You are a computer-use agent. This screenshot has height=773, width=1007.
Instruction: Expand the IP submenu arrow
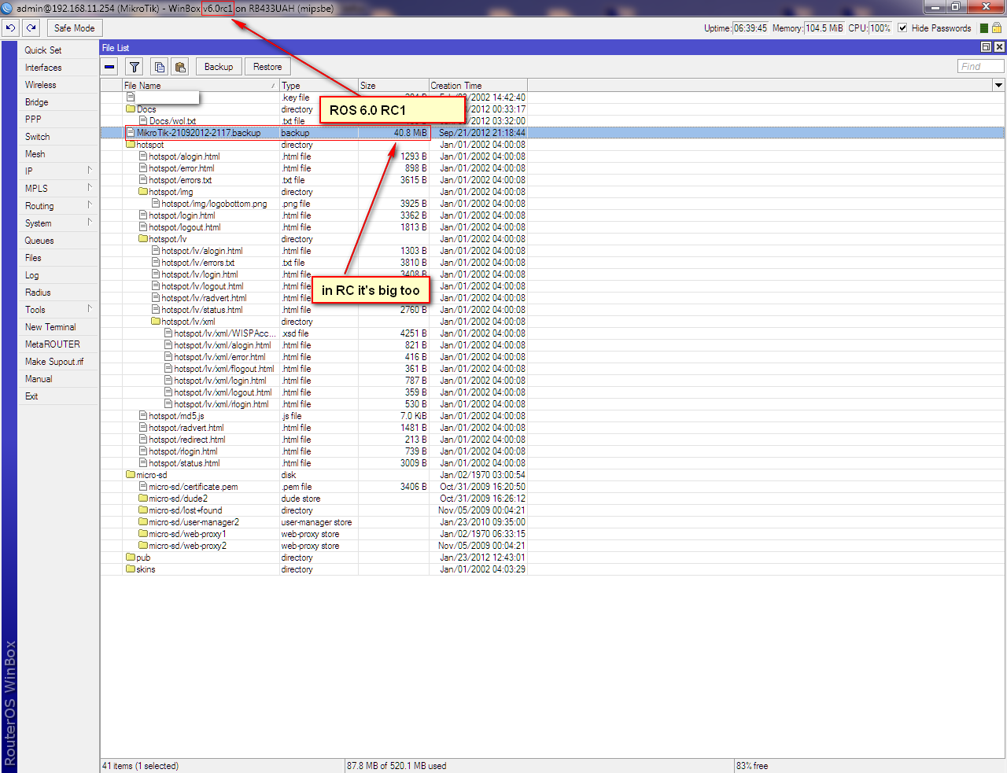click(90, 171)
